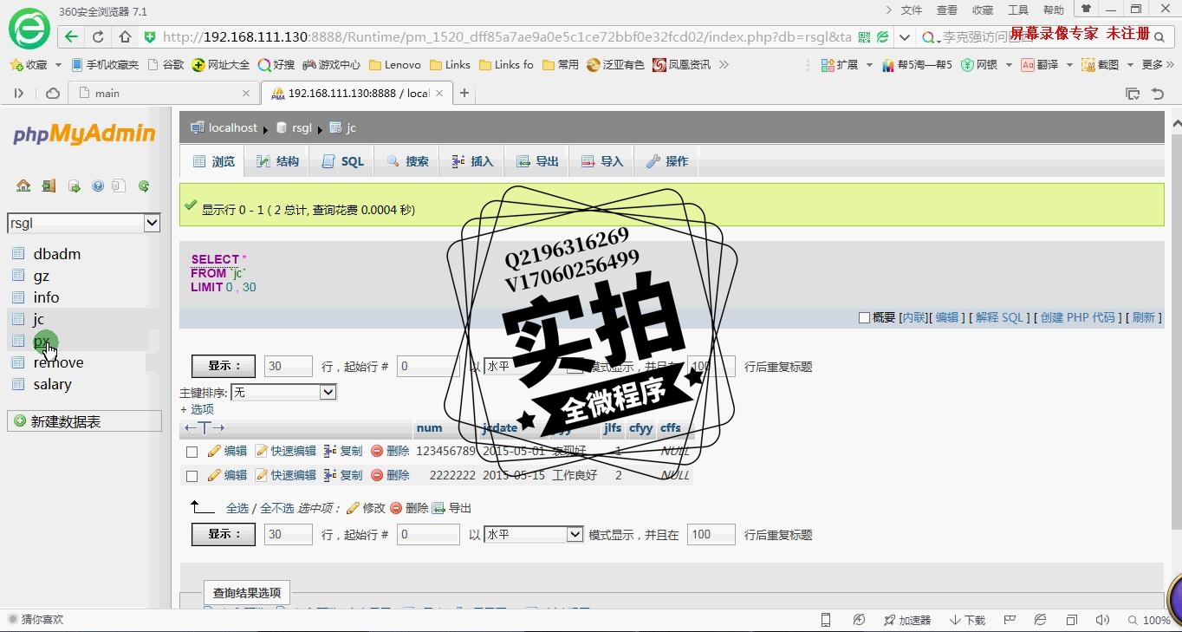Open the 好搜 bookmark
The image size is (1182, 632).
[x=277, y=65]
